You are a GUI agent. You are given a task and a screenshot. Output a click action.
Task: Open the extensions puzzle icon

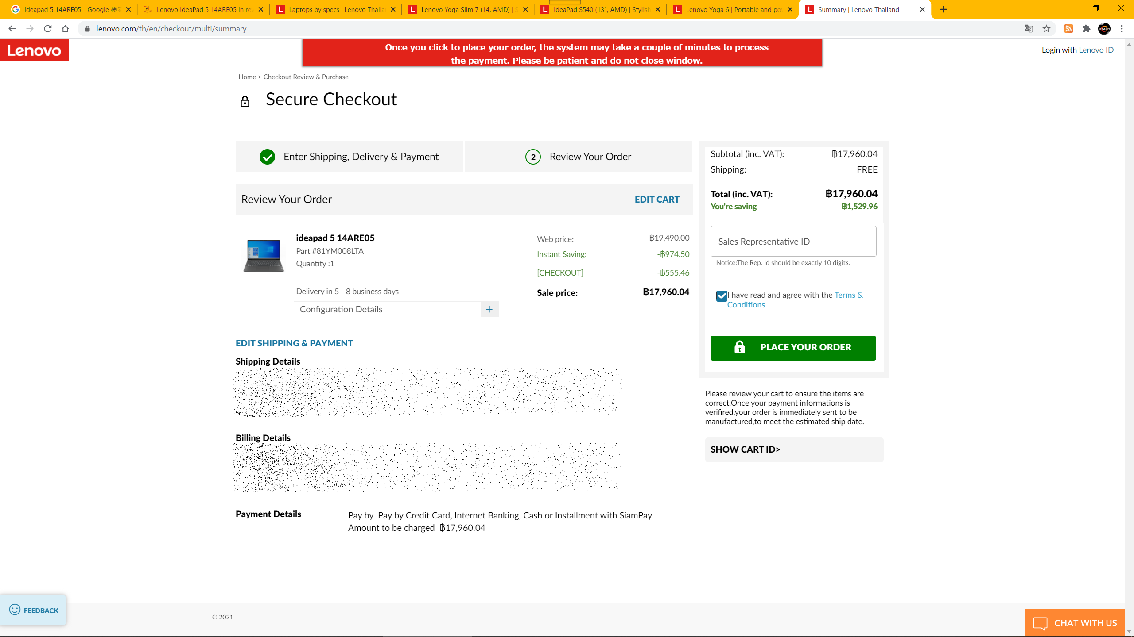point(1086,29)
